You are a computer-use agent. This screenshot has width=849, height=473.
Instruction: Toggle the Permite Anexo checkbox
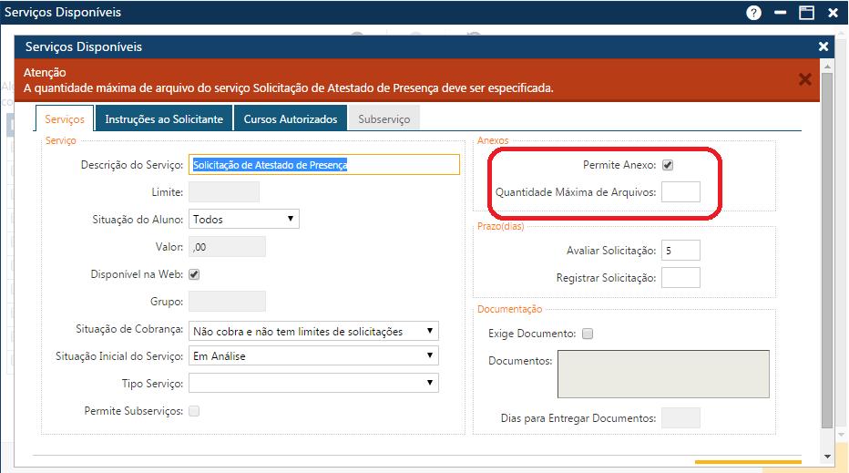pos(668,165)
